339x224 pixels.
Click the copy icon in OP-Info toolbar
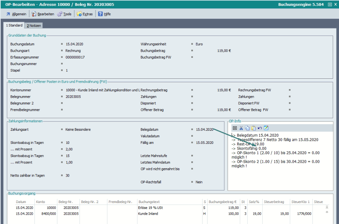point(247,128)
